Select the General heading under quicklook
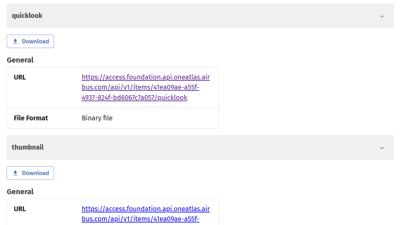The height and width of the screenshot is (225, 400). 20,60
